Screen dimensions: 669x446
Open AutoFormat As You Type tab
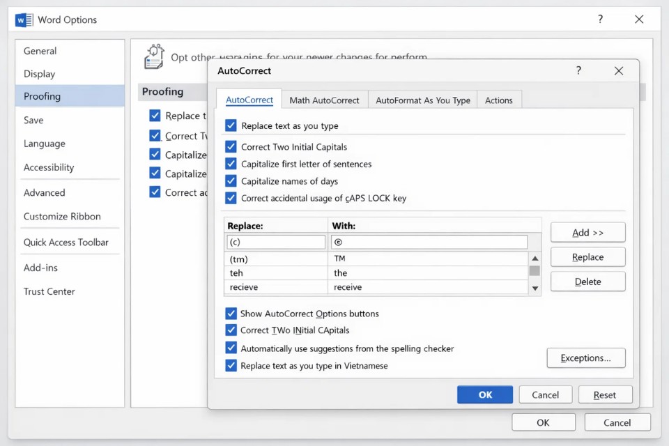422,100
